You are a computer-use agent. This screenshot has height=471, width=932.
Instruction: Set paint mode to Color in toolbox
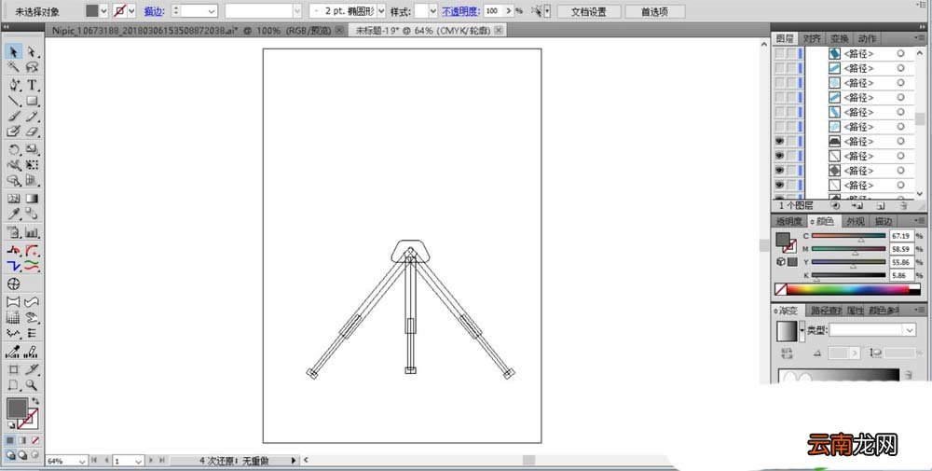point(10,440)
